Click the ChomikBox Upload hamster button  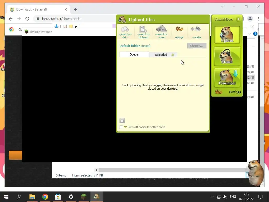[x=227, y=35]
